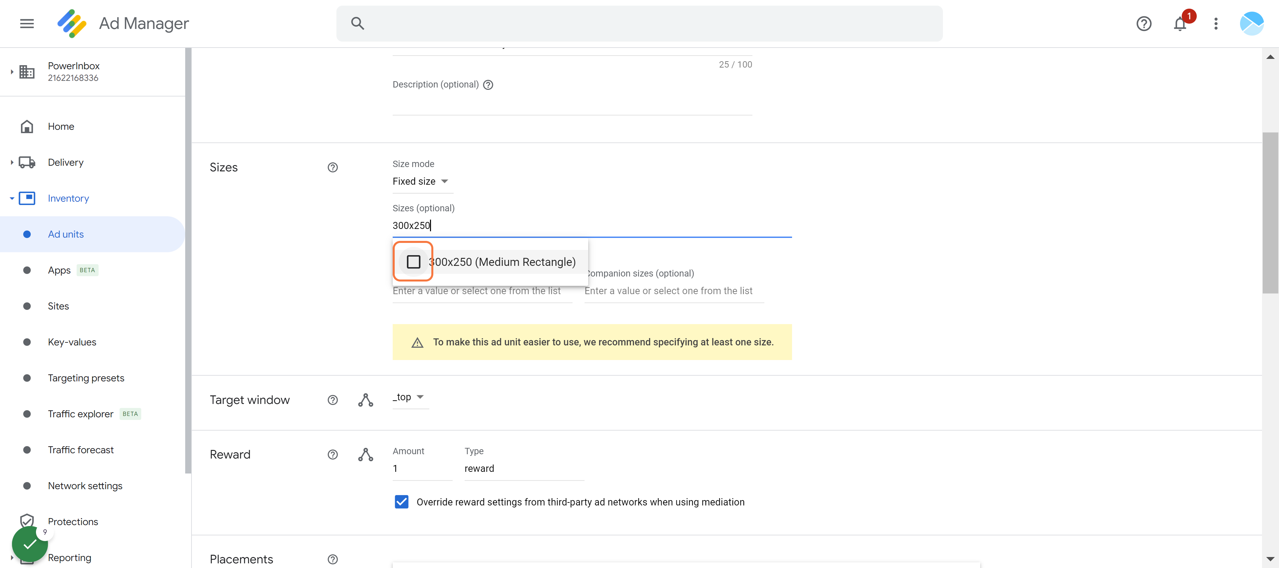Open Protections in the sidebar
This screenshot has width=1279, height=568.
point(92,522)
